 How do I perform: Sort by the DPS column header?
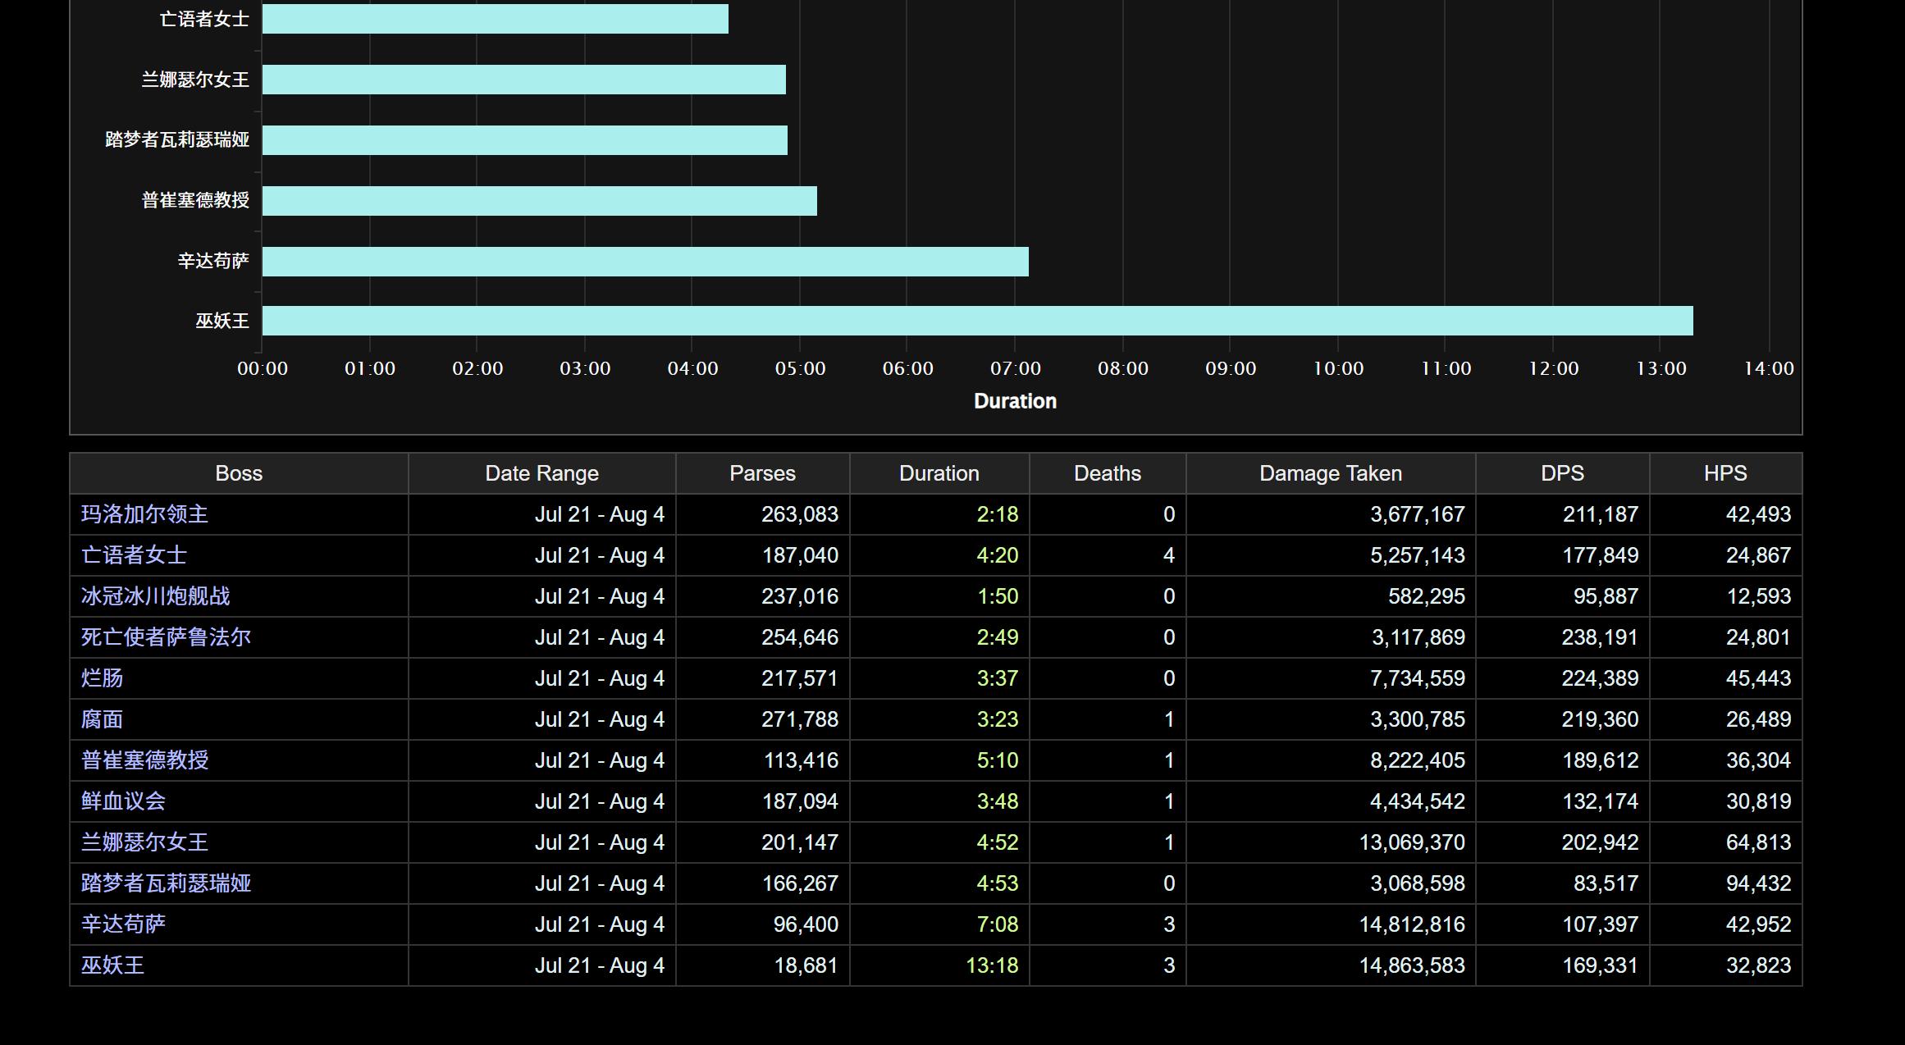(x=1562, y=473)
